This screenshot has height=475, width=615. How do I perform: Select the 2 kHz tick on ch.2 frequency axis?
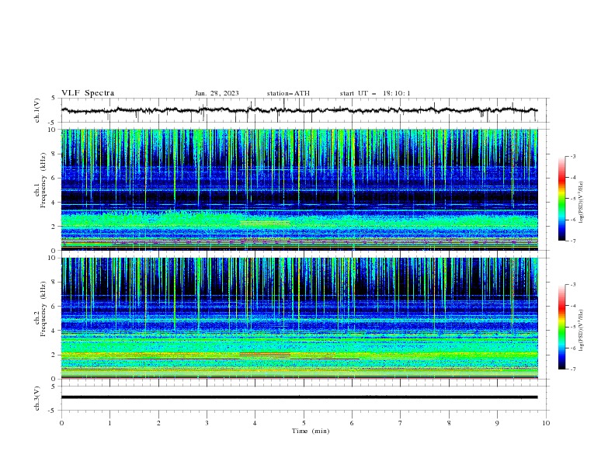[54, 355]
